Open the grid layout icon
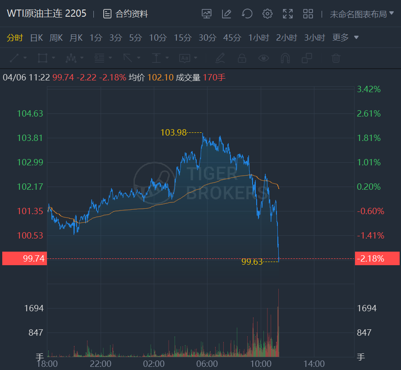Viewport: 401px width, 370px height. [308, 14]
